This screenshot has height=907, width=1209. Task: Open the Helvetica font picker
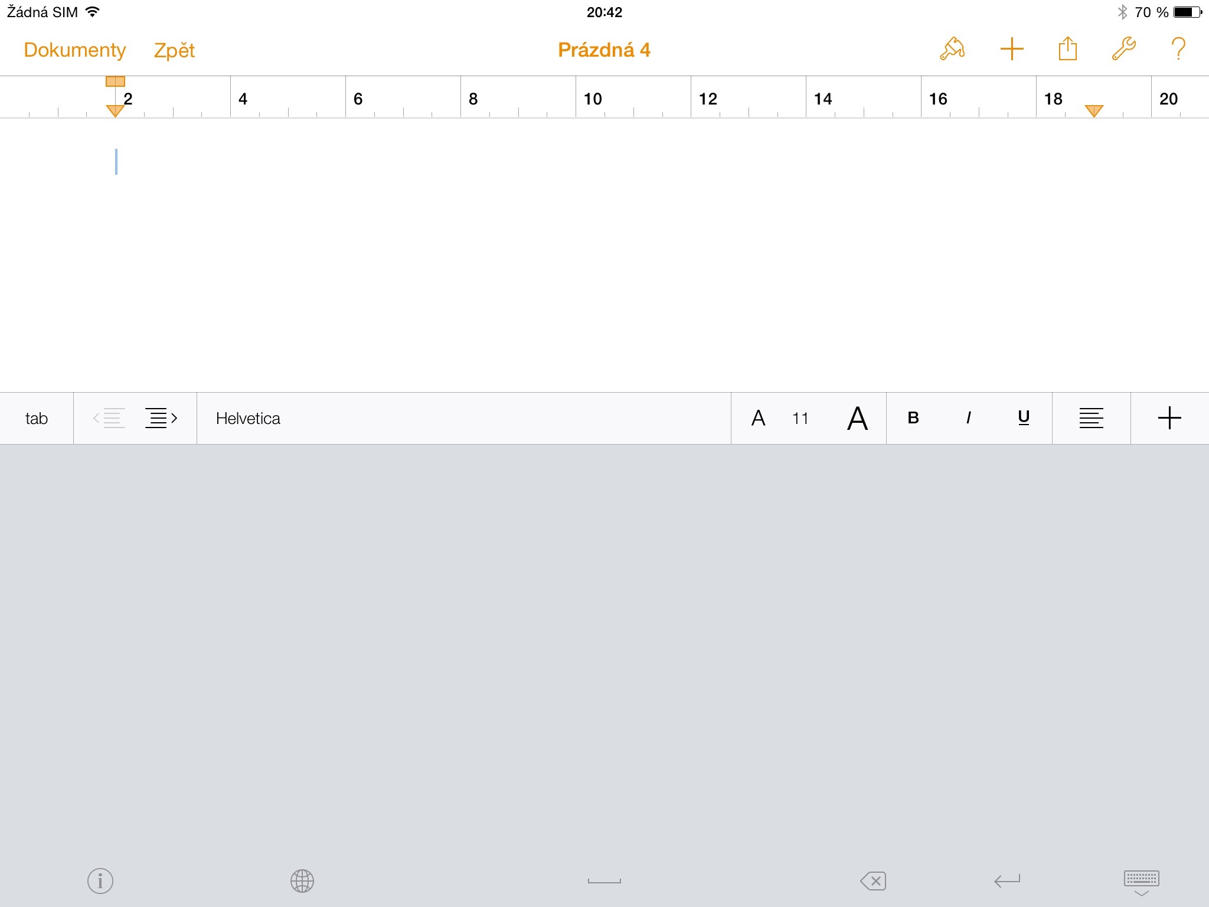pyautogui.click(x=248, y=418)
